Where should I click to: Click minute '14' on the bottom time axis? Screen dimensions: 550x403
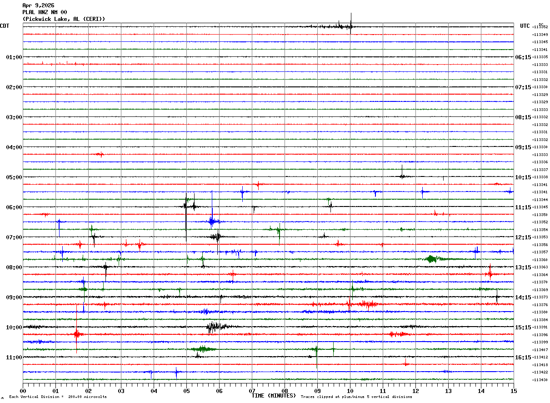[x=481, y=391]
